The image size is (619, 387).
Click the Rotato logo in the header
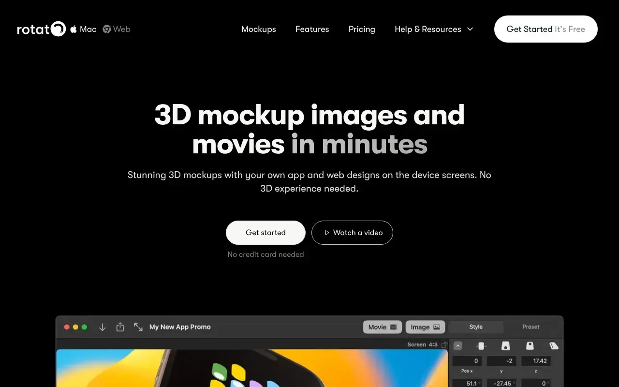click(x=41, y=29)
